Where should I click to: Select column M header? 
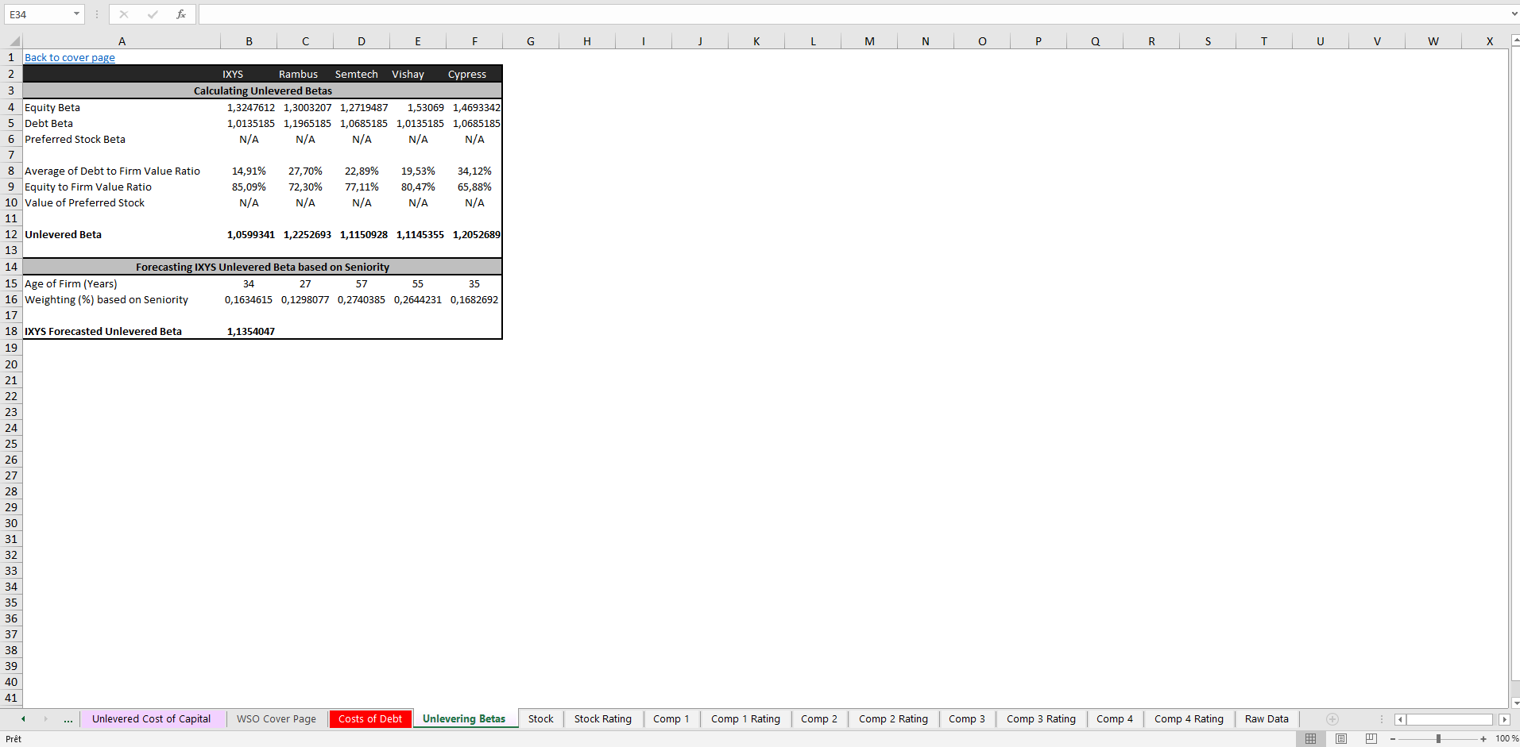pos(869,41)
